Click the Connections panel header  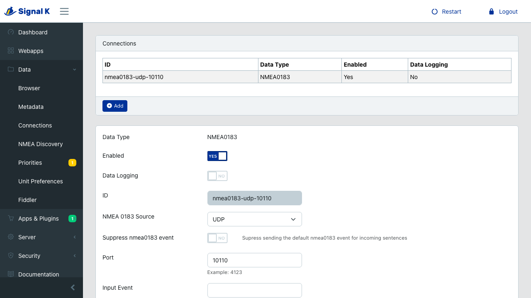click(x=307, y=43)
